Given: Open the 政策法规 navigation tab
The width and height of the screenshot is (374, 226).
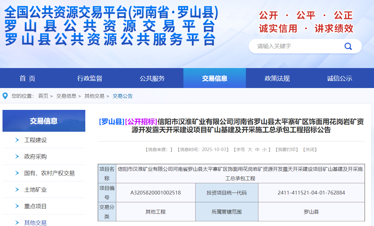Looking at the screenshot, I should [277, 78].
